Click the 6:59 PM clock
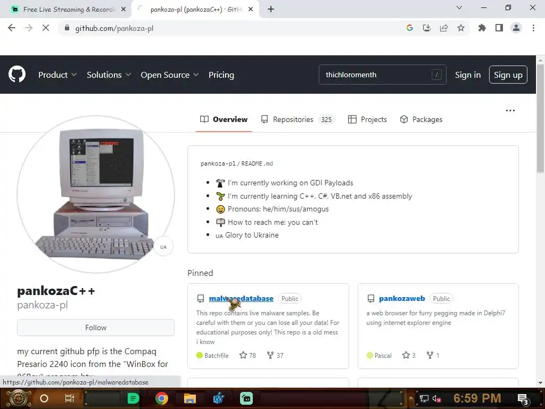Screen dimensions: 545x409 477,398
